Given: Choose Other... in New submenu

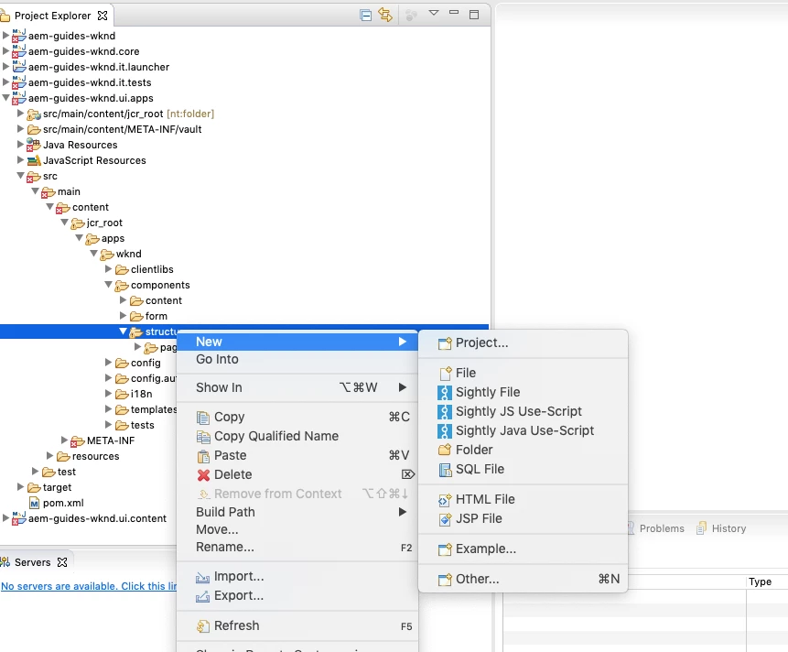Looking at the screenshot, I should [x=524, y=579].
